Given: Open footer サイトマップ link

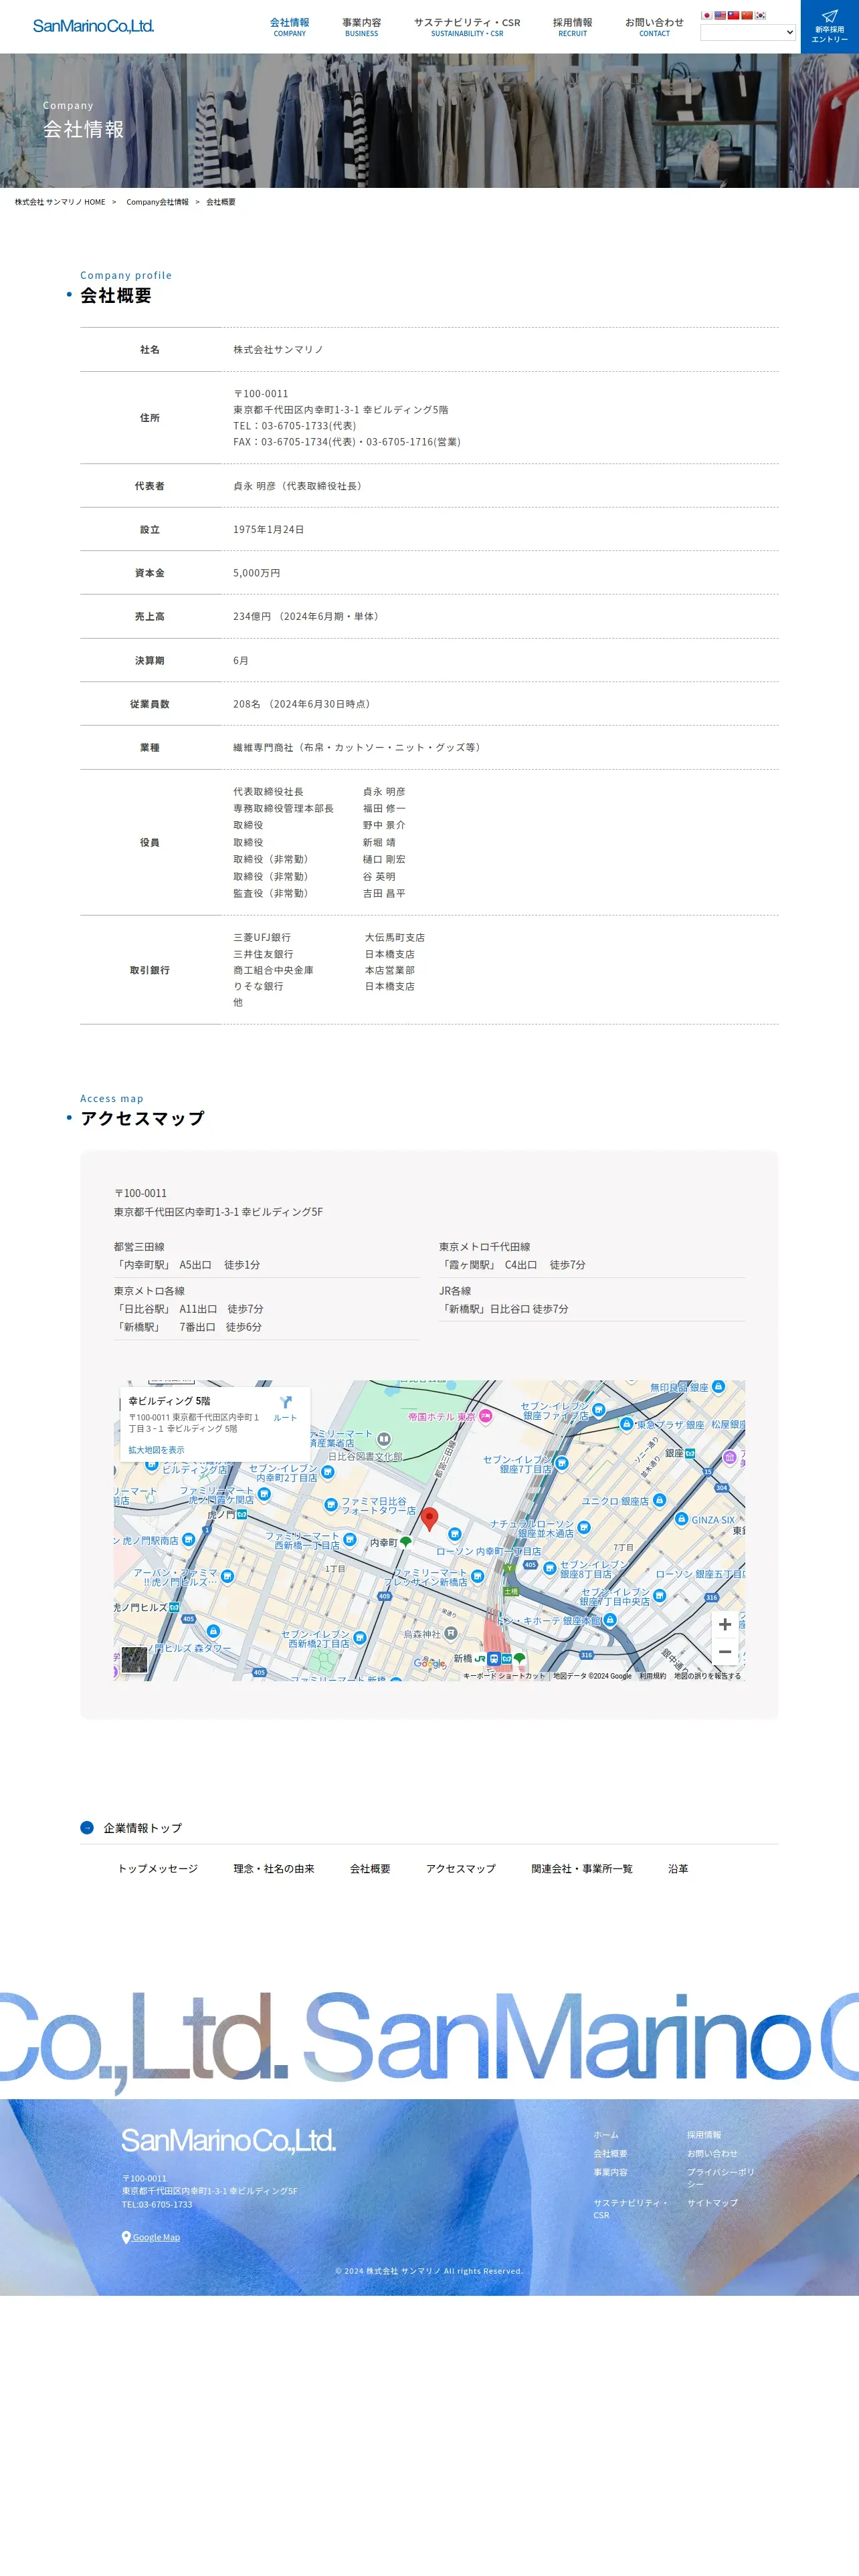Looking at the screenshot, I should (712, 2203).
